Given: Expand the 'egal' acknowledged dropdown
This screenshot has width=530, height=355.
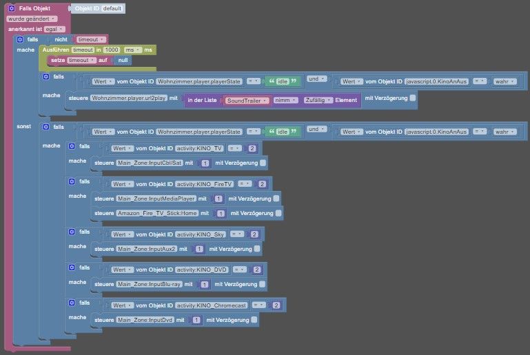Looking at the screenshot, I should tap(54, 29).
